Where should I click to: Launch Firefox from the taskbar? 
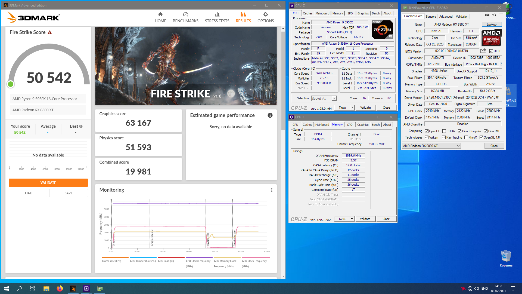tap(60, 289)
